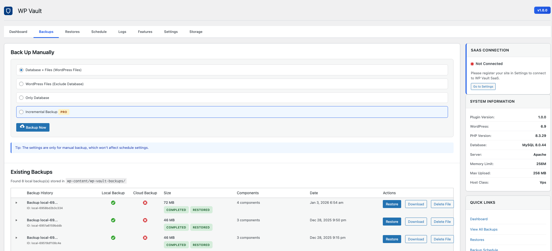This screenshot has height=251, width=552.
Task: Click the COMPLETED badge on the 72 MB backup
Action: (x=176, y=210)
